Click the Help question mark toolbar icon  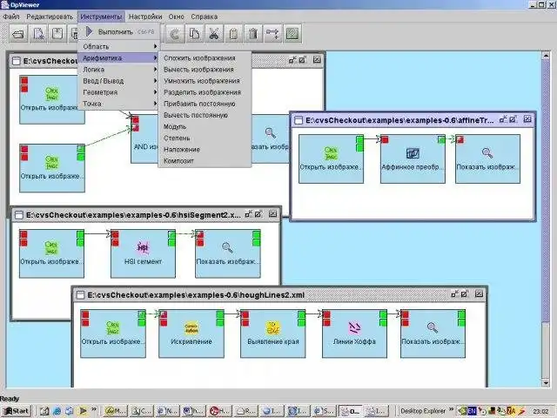tap(292, 34)
